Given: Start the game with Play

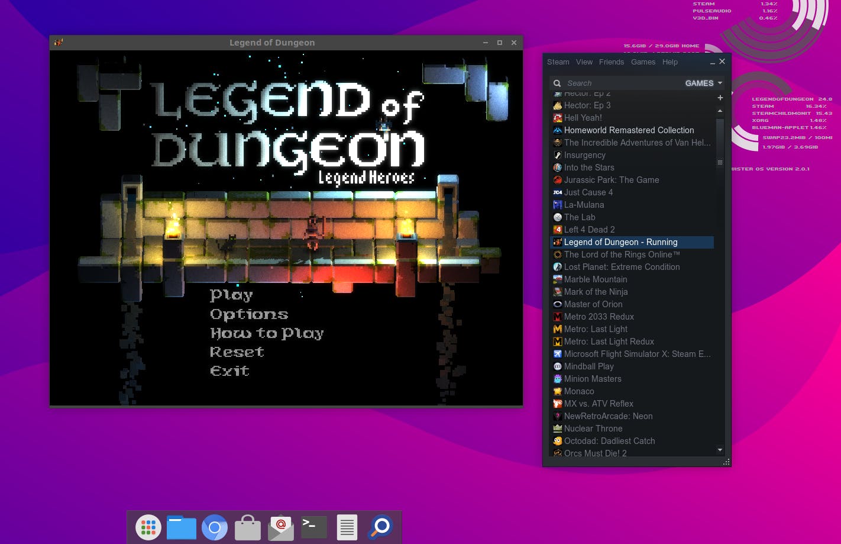Looking at the screenshot, I should coord(231,295).
